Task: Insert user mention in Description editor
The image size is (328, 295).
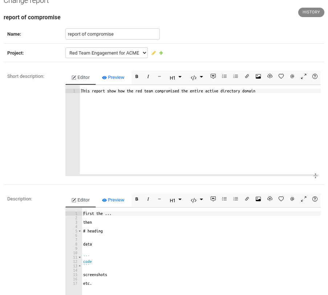Action: pos(292,199)
